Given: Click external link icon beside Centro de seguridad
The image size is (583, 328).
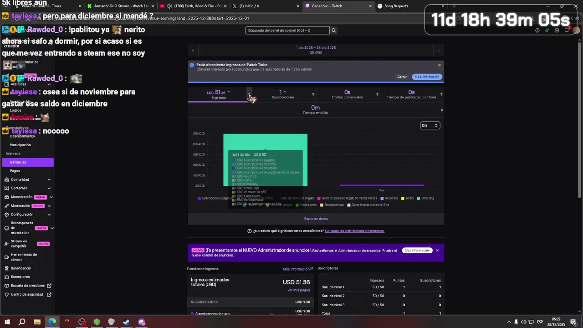Looking at the screenshot, I should (49, 294).
